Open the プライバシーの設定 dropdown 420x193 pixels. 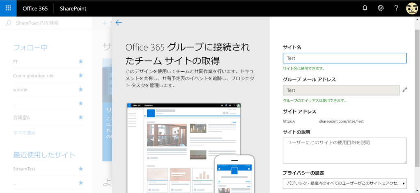345,184
